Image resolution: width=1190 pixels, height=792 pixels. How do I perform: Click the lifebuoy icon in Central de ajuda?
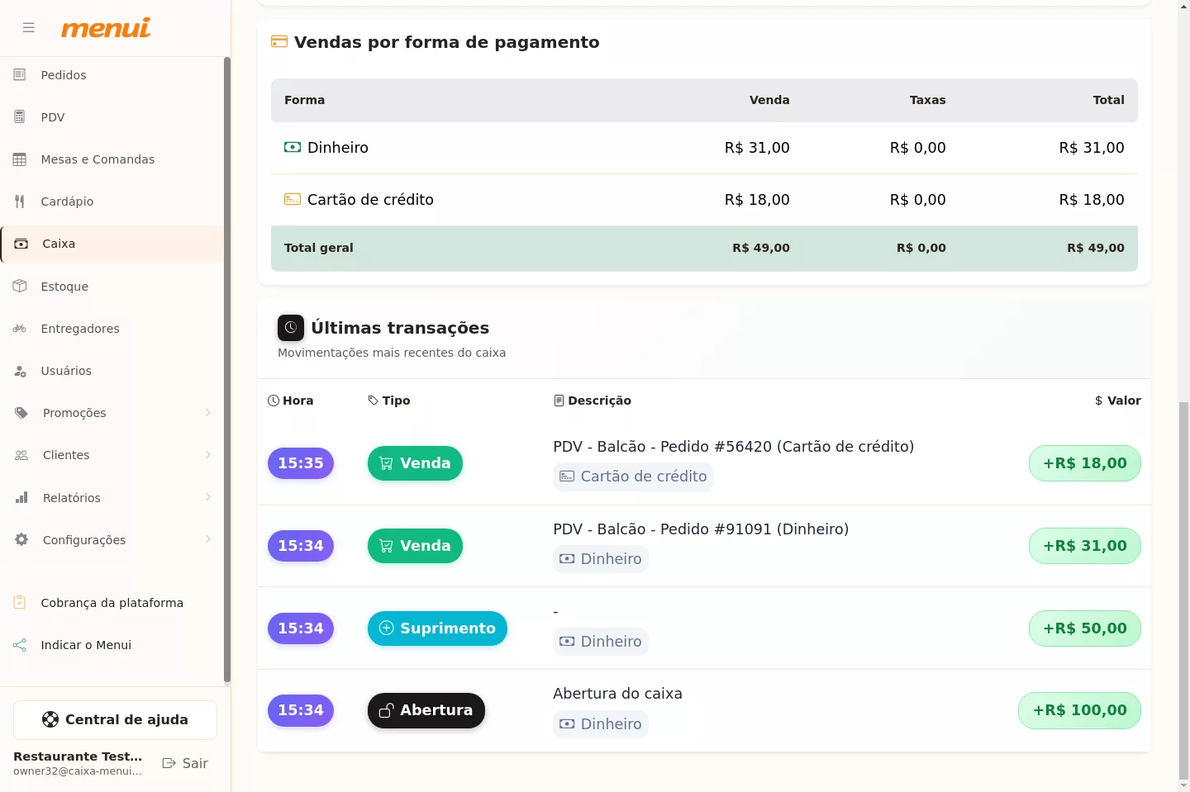[x=50, y=719]
